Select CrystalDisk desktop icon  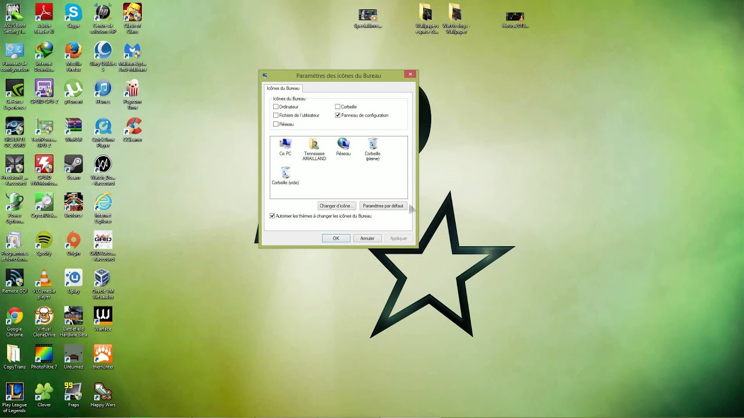(x=44, y=206)
